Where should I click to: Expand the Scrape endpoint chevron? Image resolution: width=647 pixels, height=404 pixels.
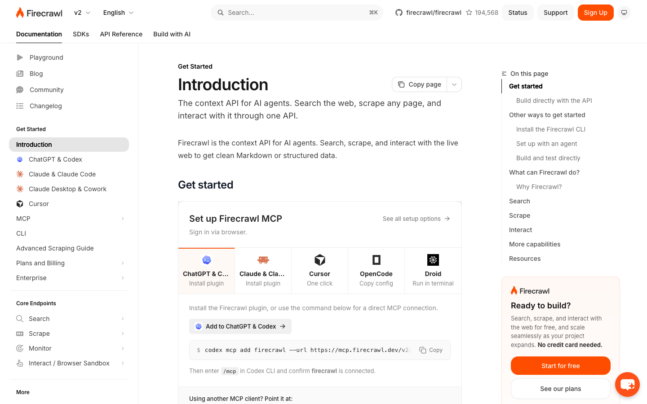[x=123, y=334]
